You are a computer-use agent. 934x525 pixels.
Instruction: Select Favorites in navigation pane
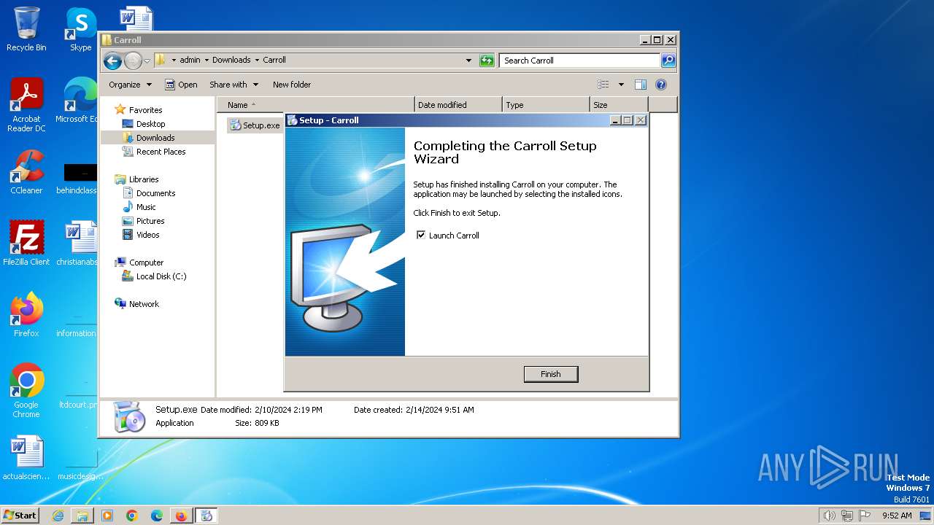pos(145,110)
